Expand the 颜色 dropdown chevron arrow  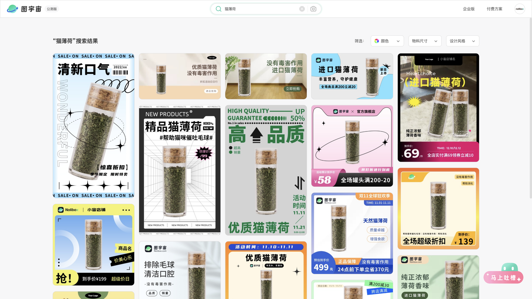398,41
